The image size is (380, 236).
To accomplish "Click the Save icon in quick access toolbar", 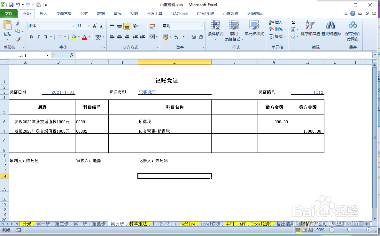I will point(11,4).
